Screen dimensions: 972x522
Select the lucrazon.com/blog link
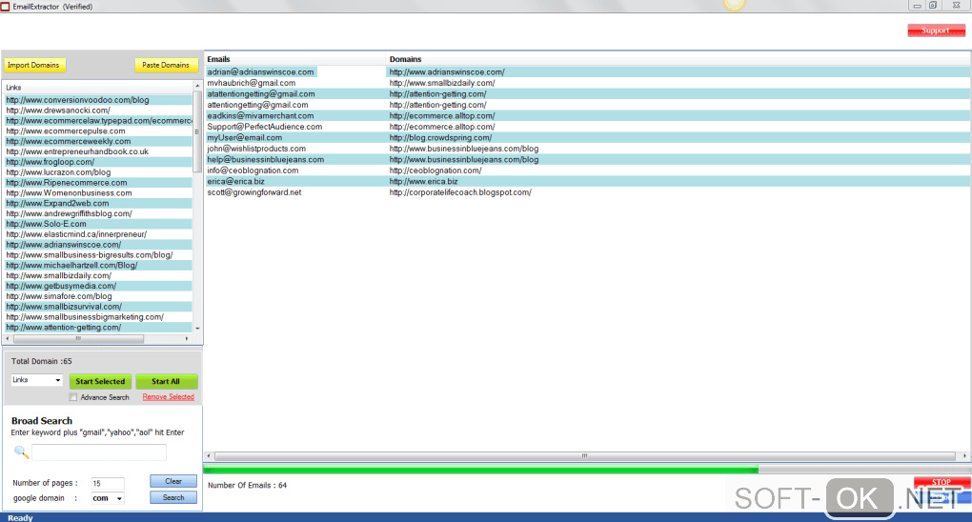(x=98, y=172)
